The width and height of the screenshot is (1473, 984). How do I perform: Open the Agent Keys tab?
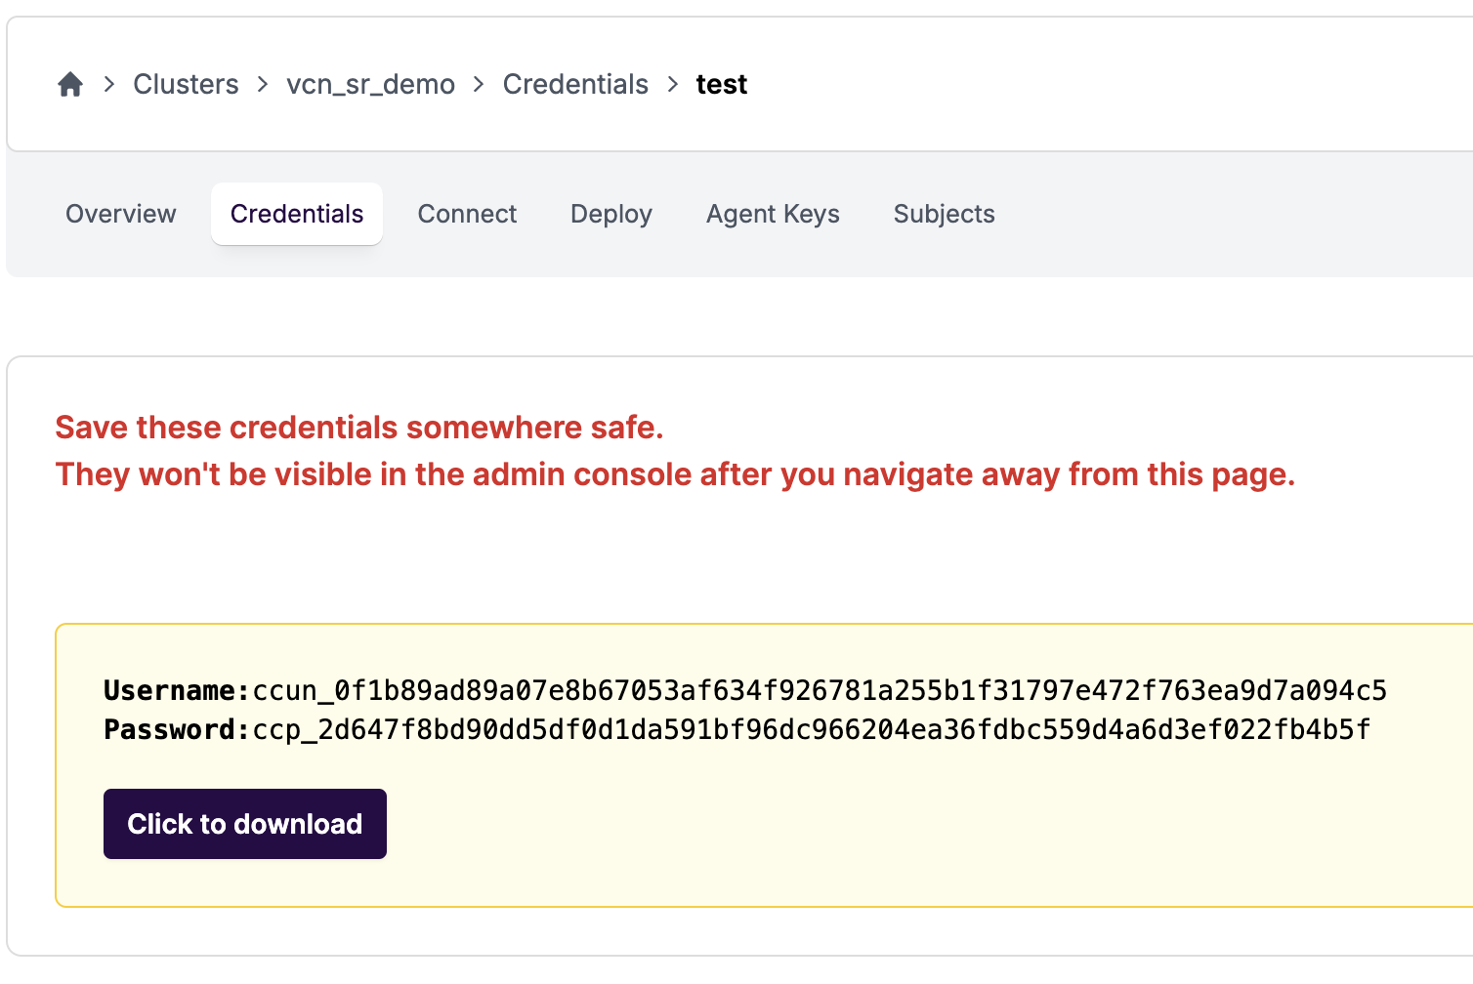(773, 214)
